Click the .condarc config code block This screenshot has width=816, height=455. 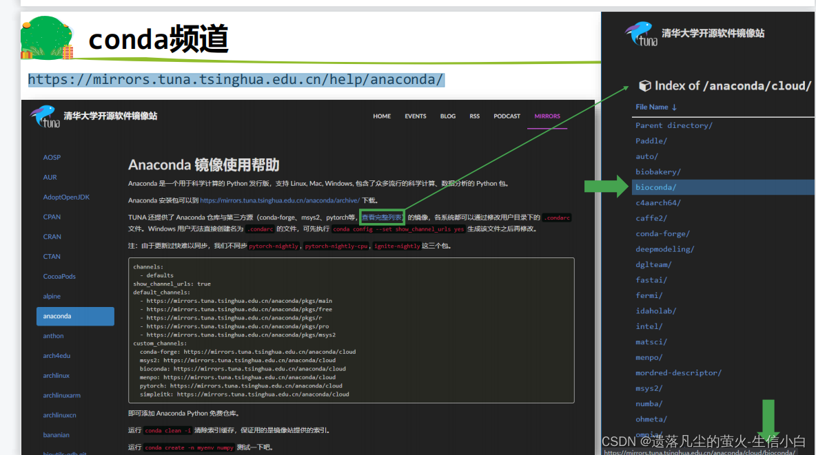pos(351,330)
